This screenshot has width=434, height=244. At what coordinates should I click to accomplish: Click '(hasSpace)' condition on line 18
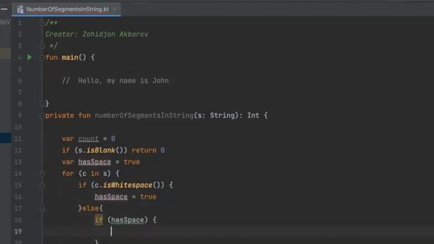click(127, 220)
